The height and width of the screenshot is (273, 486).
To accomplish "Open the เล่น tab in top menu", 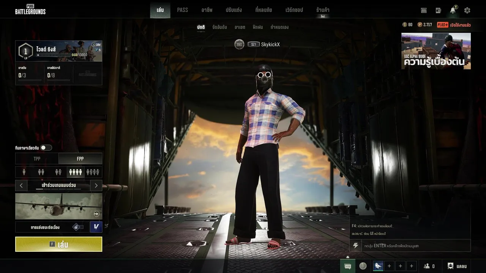I will (x=160, y=10).
